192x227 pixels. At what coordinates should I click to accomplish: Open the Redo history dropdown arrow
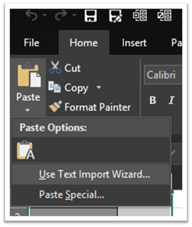point(74,15)
